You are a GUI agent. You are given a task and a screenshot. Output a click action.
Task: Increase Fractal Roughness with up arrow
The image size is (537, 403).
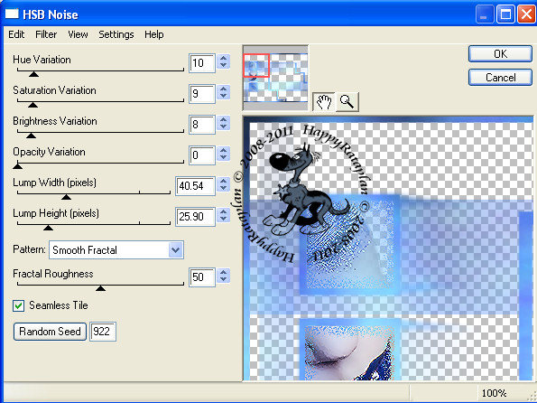tap(223, 272)
